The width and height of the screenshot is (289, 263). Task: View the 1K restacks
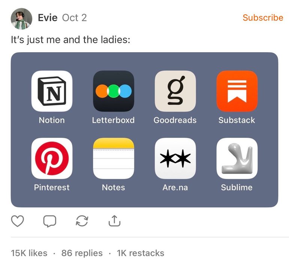(140, 253)
